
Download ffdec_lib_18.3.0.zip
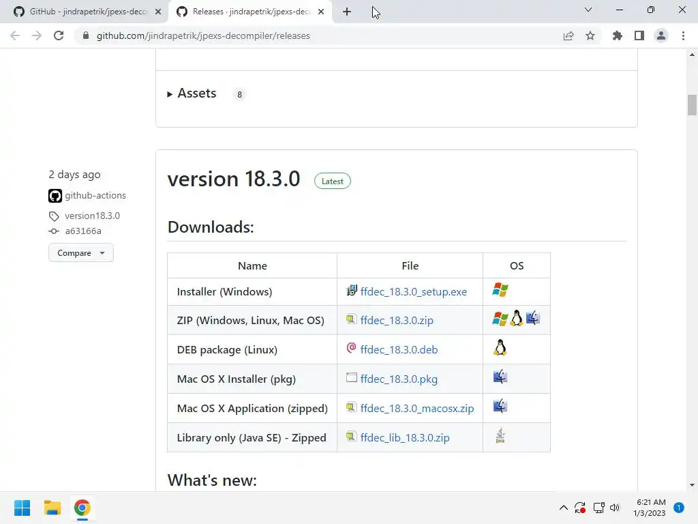(405, 438)
